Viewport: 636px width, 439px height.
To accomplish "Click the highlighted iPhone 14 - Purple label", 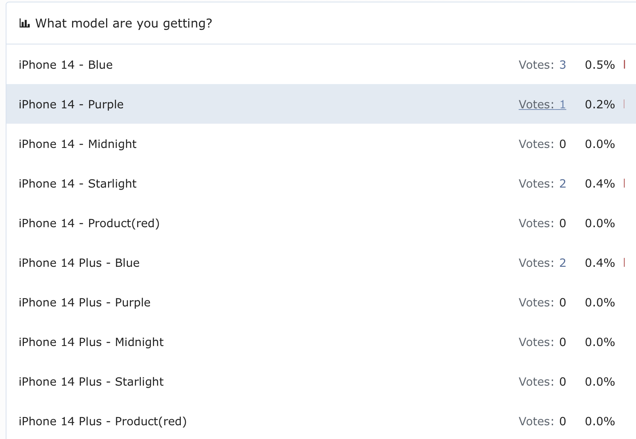I will (71, 104).
